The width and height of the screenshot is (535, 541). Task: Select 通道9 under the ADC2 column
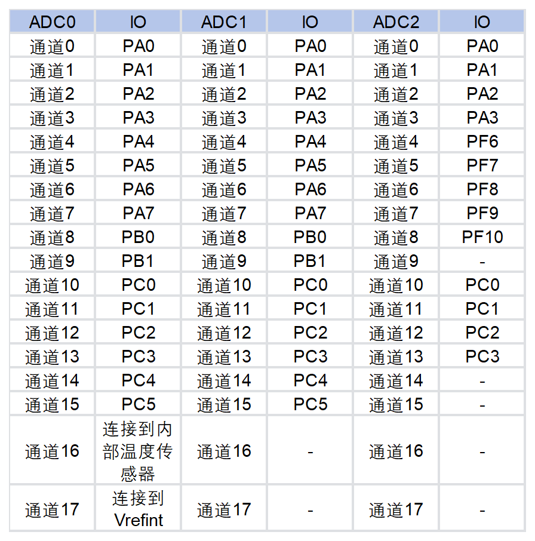tap(396, 260)
